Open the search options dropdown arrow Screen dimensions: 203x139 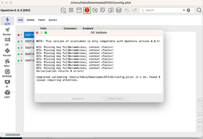tap(193, 10)
